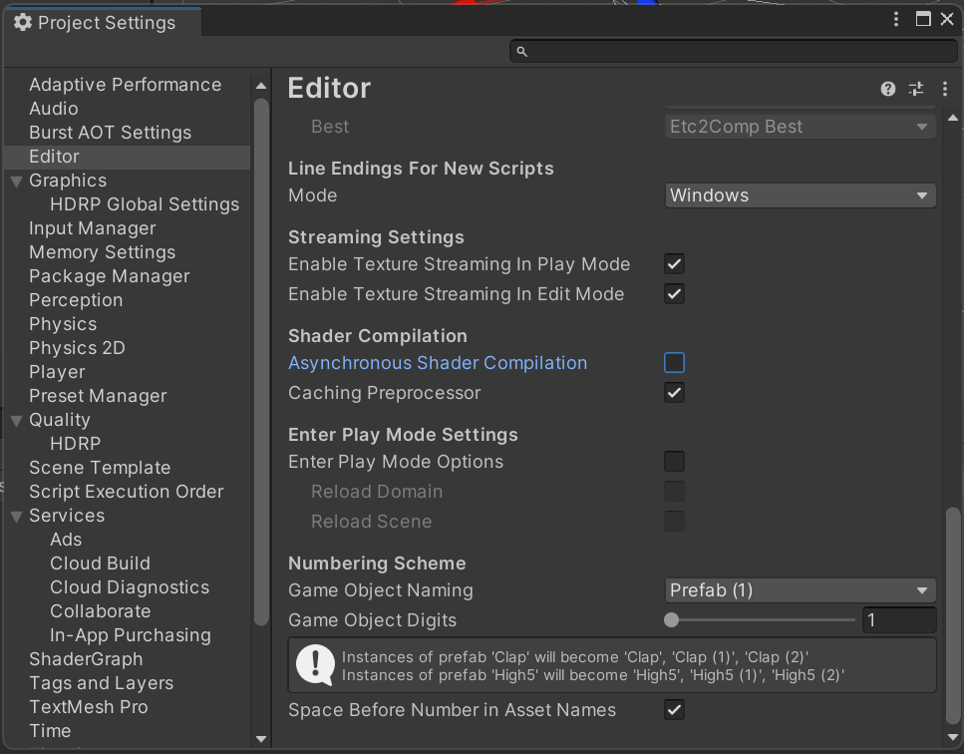This screenshot has height=754, width=964.
Task: Open Package Manager settings
Action: (110, 276)
